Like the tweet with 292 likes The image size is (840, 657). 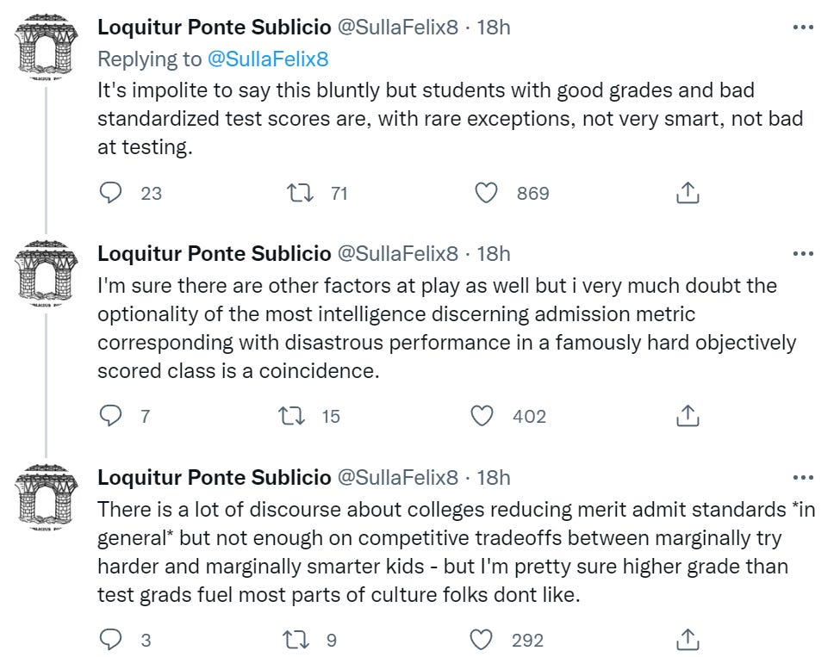482,639
